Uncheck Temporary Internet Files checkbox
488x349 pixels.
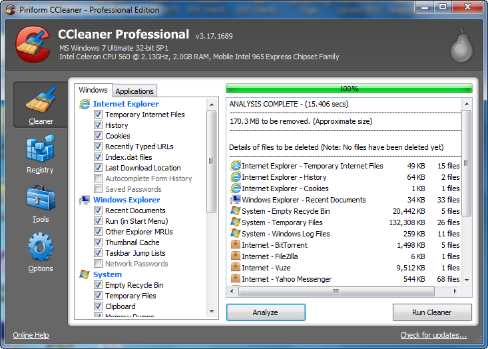tap(98, 115)
